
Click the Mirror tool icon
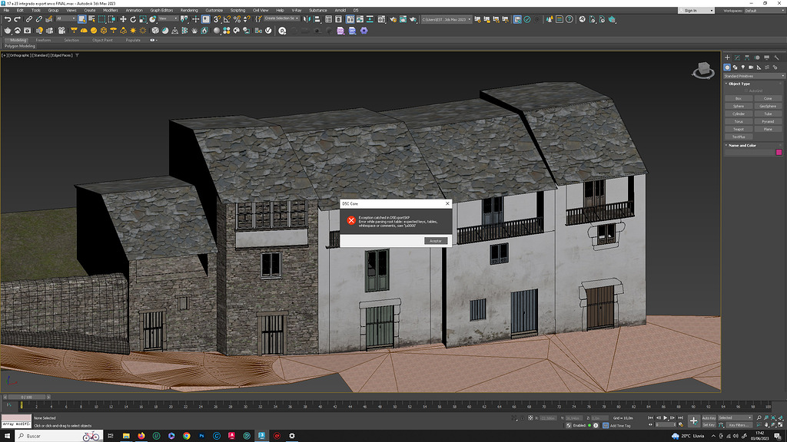(x=305, y=20)
